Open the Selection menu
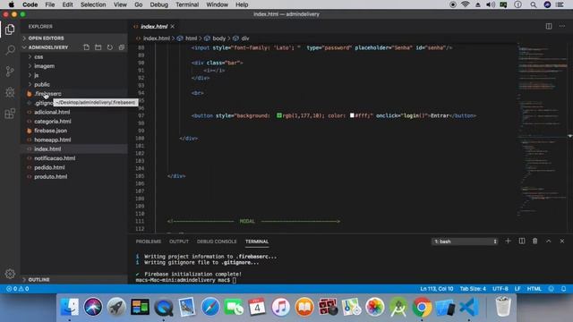The width and height of the screenshot is (573, 322). pyautogui.click(x=93, y=4)
